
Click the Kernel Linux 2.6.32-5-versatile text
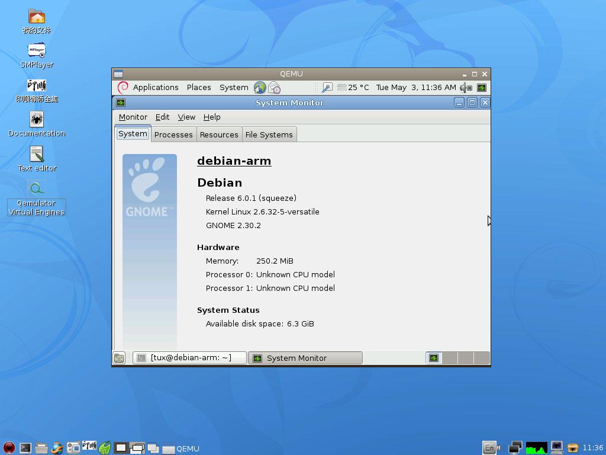point(262,212)
